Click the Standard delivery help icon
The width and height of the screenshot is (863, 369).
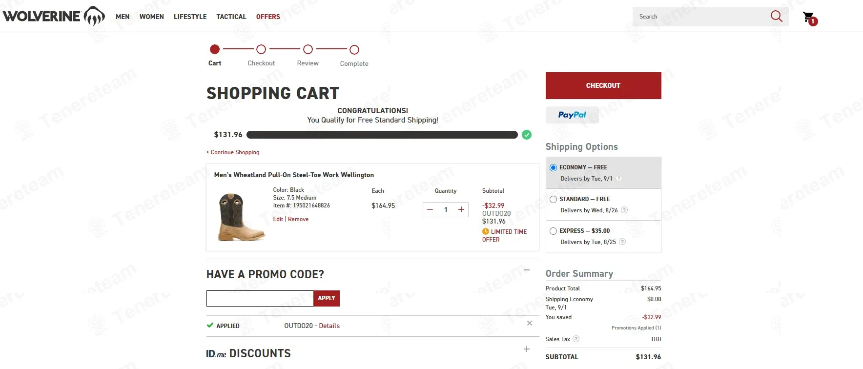[x=624, y=210]
